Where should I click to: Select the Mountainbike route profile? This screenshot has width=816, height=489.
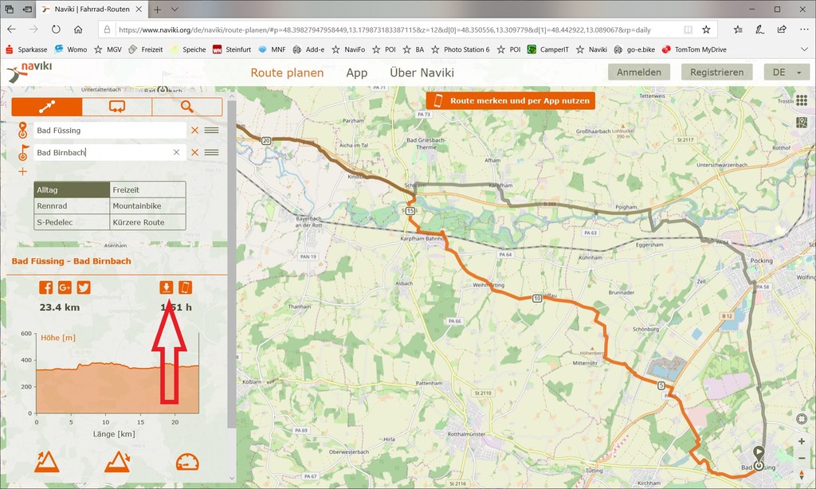[147, 206]
